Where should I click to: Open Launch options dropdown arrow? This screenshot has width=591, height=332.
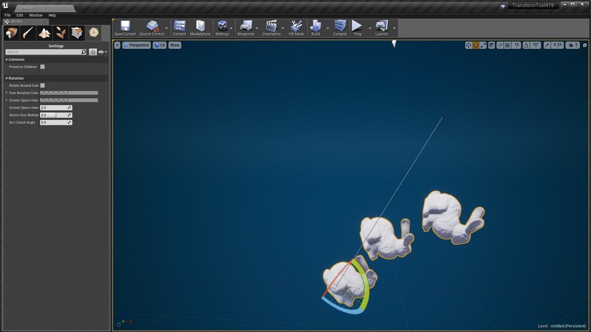(x=394, y=28)
